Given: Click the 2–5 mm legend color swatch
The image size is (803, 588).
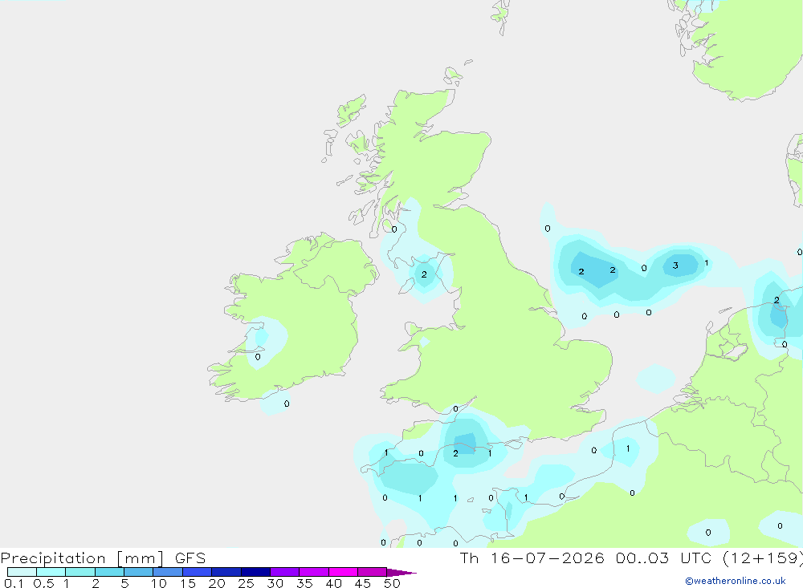Looking at the screenshot, I should (109, 572).
